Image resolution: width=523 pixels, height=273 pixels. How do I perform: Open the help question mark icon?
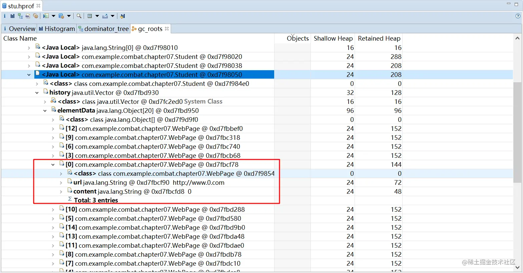click(518, 16)
